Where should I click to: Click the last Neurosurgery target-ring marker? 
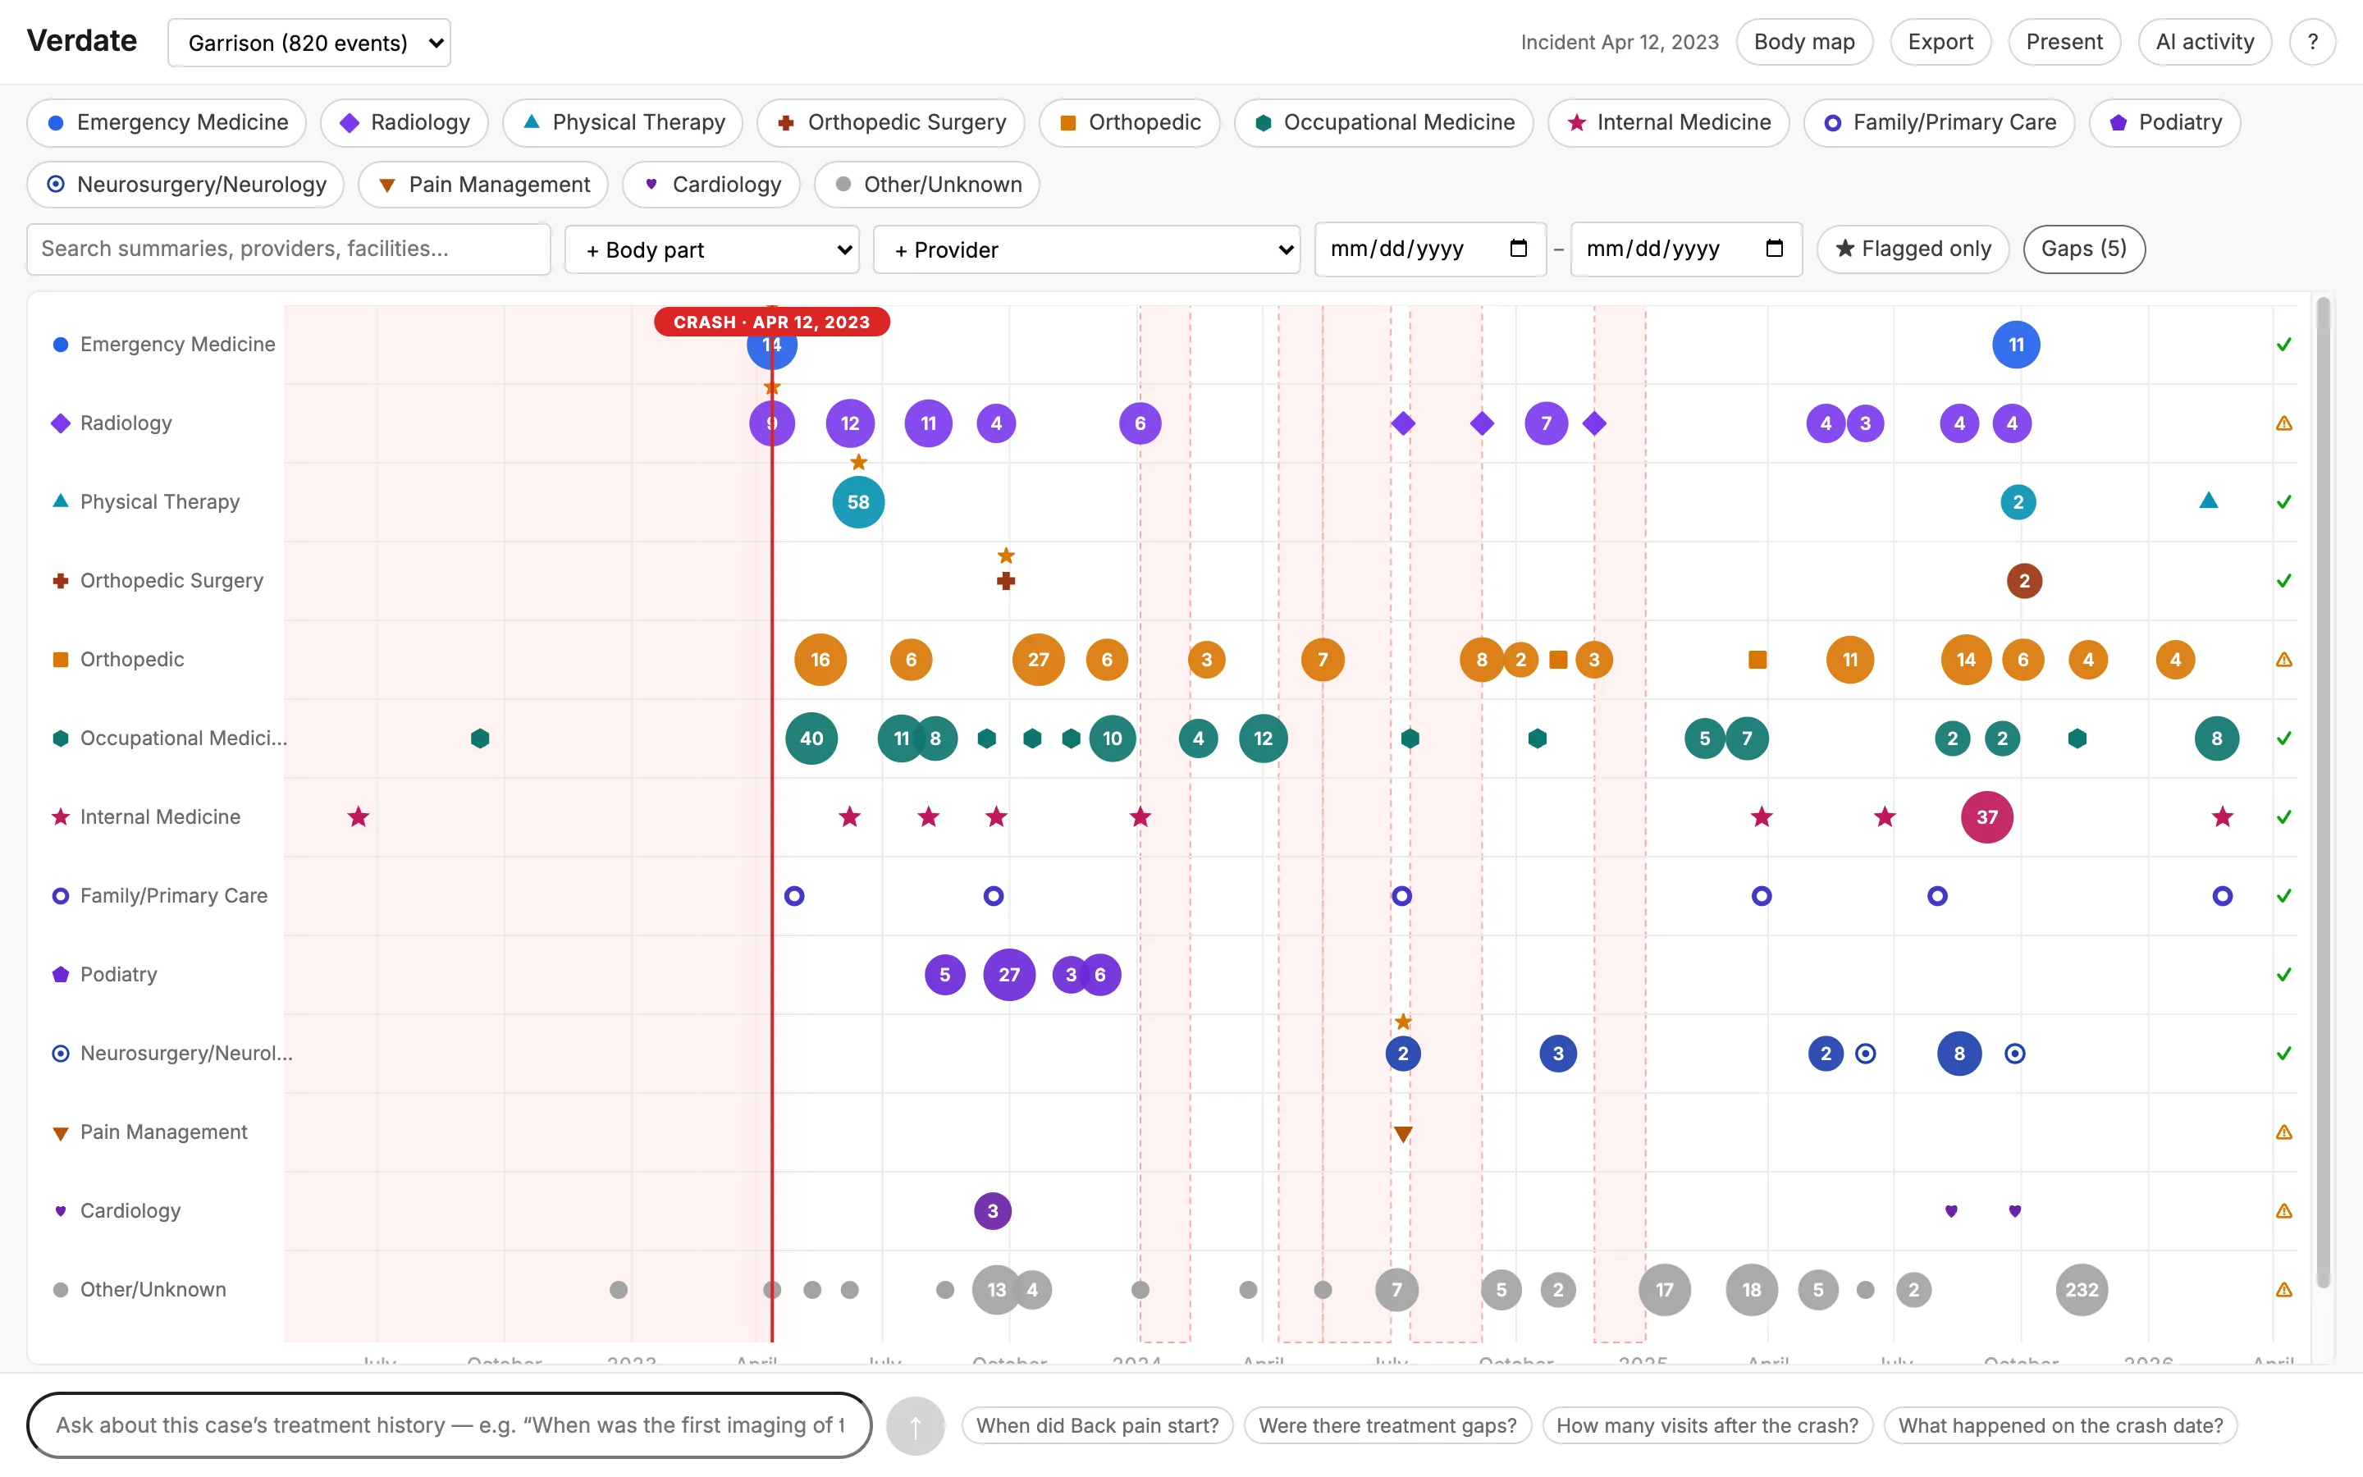[2014, 1054]
